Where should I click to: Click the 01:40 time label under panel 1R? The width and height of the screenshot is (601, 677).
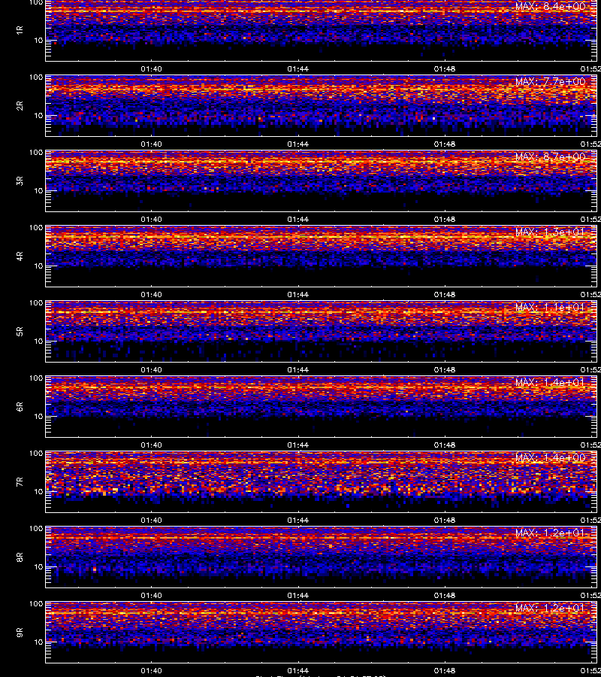pos(151,68)
